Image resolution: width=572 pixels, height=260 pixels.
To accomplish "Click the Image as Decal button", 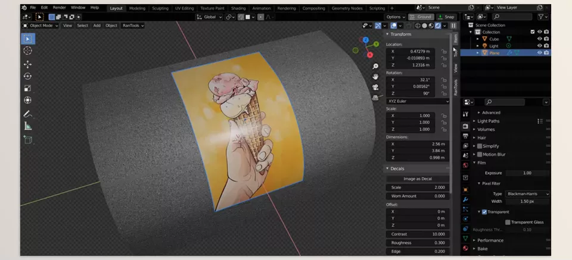I will click(418, 179).
